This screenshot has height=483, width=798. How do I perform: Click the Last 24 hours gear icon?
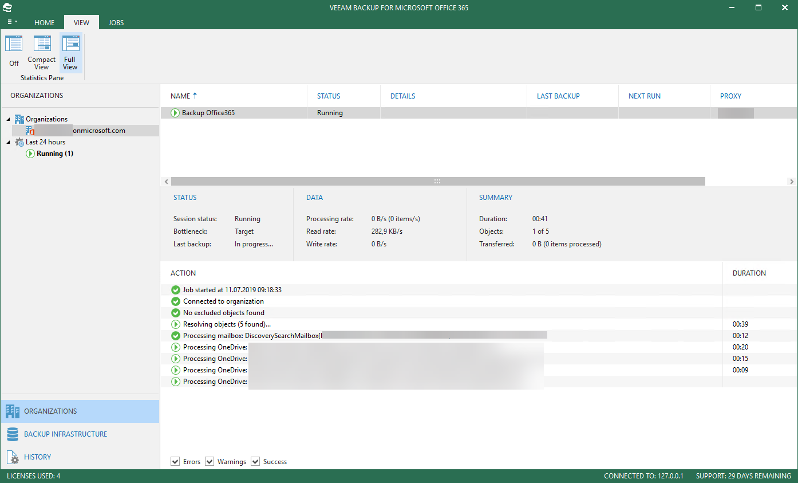[x=19, y=142]
